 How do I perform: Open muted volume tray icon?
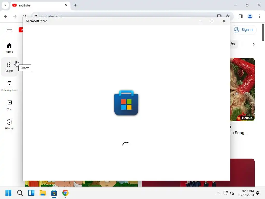(x=232, y=193)
